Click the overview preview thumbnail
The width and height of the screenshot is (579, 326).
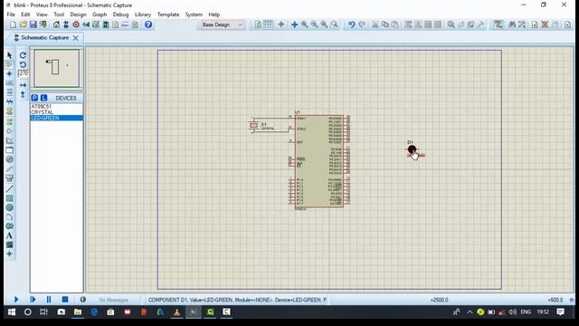[x=56, y=69]
